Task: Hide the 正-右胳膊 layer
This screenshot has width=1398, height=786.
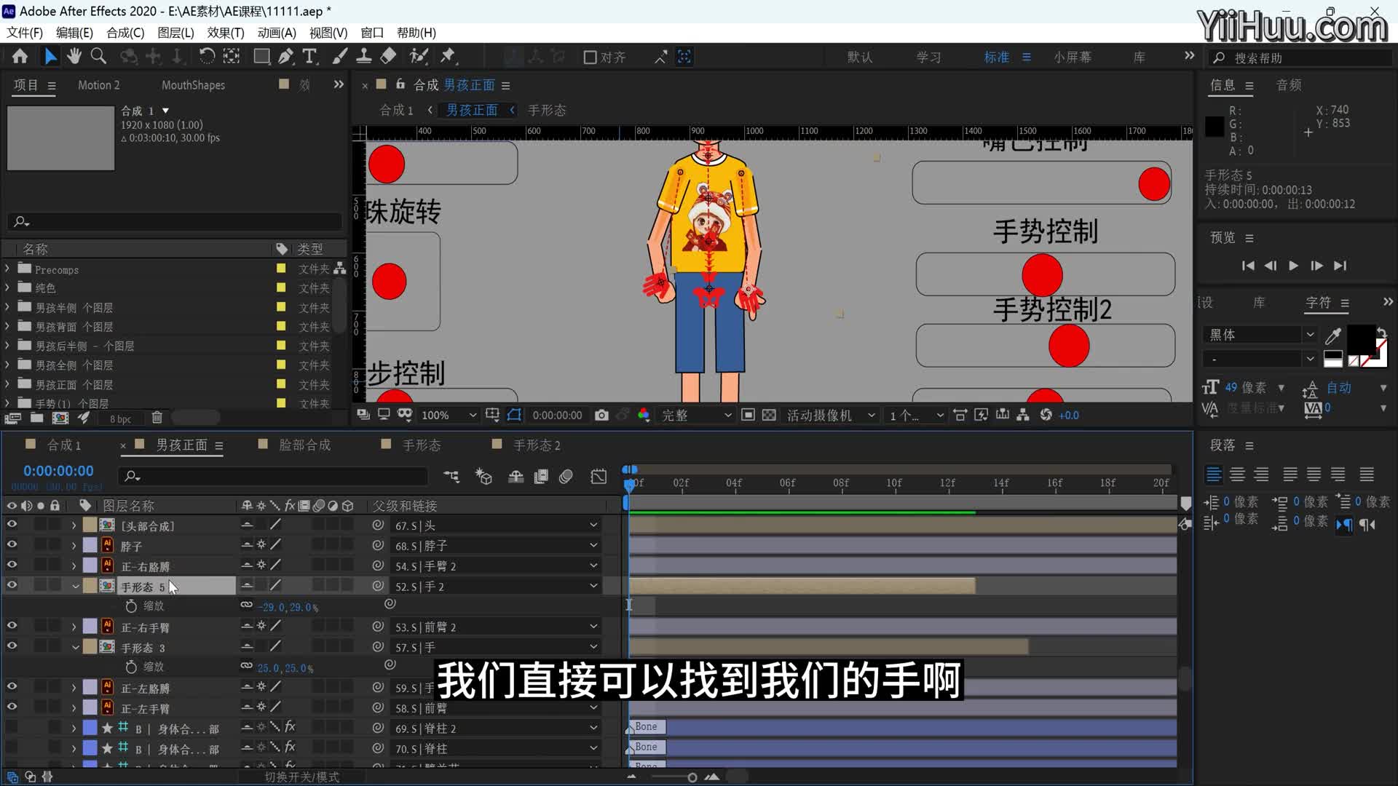Action: point(12,565)
